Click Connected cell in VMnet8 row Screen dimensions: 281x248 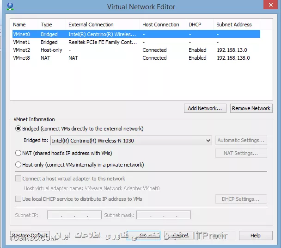point(154,58)
